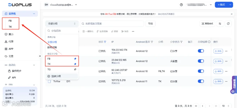Image resolution: width=237 pixels, height=108 pixels.
Task: Collapse the sidebar with double-chevron icon
Action: [40, 56]
